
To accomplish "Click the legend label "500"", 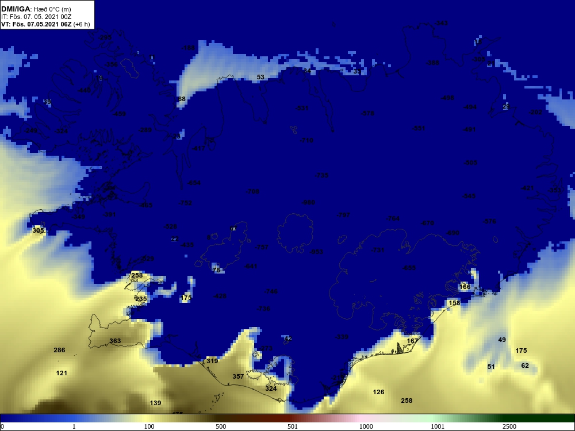I will 221,426.
